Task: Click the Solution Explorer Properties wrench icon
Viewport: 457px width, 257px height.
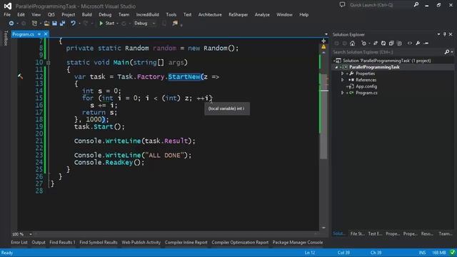Action: [x=418, y=44]
